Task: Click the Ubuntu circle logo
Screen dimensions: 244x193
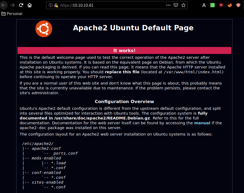Action: pos(44,29)
